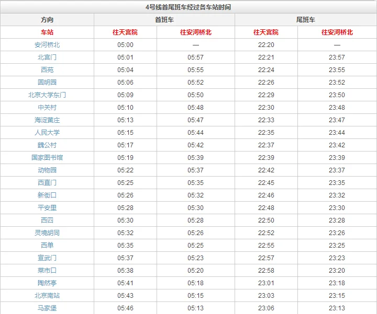Viewport: 377px width, 314px height.
Task: Click the 尾班车 column header
Action: 305,20
